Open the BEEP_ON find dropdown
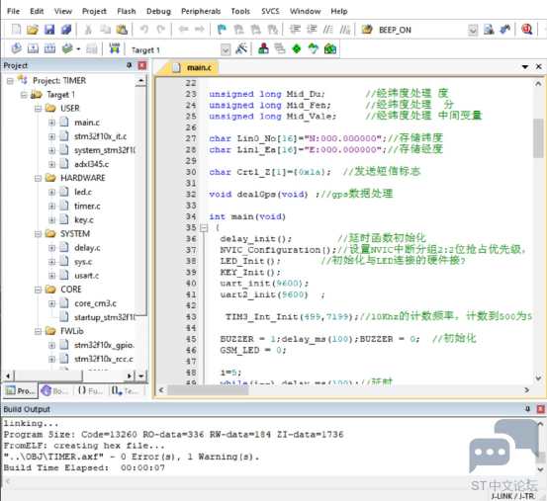The height and width of the screenshot is (501, 547). [473, 30]
